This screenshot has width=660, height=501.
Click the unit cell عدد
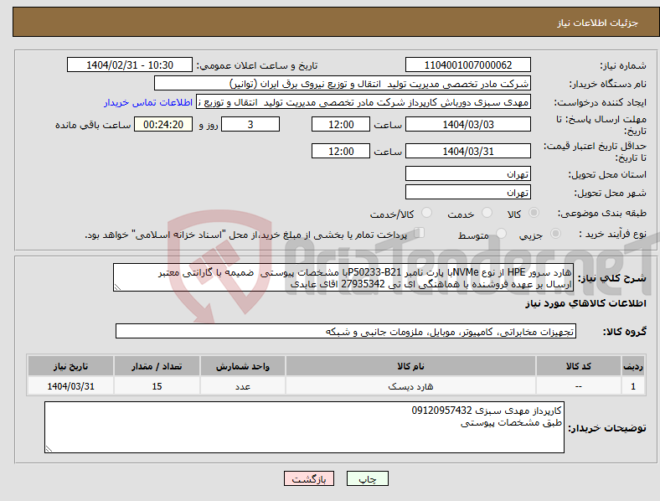coord(242,386)
